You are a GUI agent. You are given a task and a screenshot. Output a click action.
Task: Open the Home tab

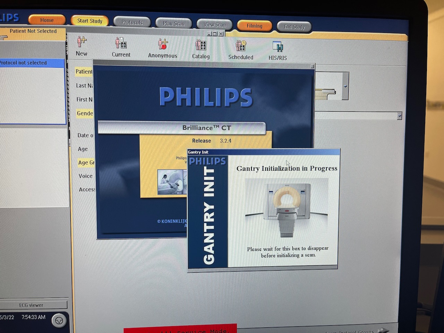(x=46, y=20)
